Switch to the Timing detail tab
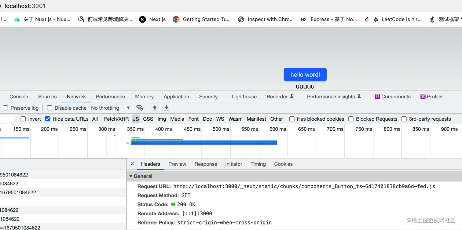Image resolution: width=462 pixels, height=230 pixels. (258, 164)
